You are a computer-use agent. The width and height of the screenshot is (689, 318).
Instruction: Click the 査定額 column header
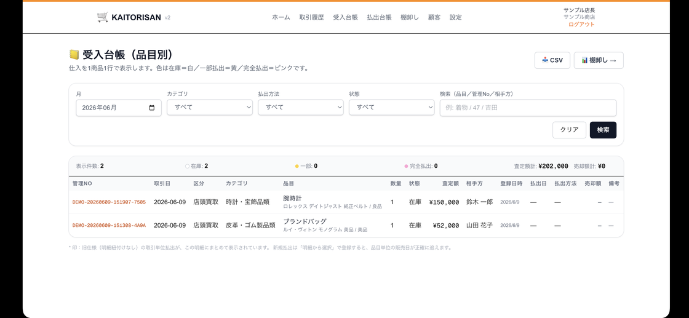click(x=450, y=183)
